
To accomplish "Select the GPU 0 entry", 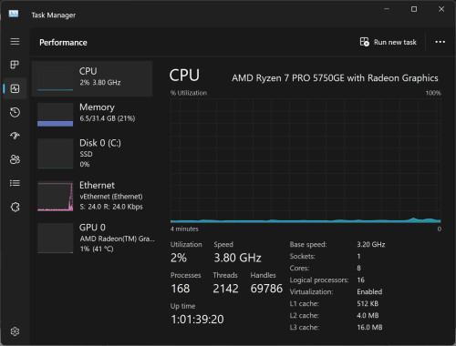I will tap(92, 238).
